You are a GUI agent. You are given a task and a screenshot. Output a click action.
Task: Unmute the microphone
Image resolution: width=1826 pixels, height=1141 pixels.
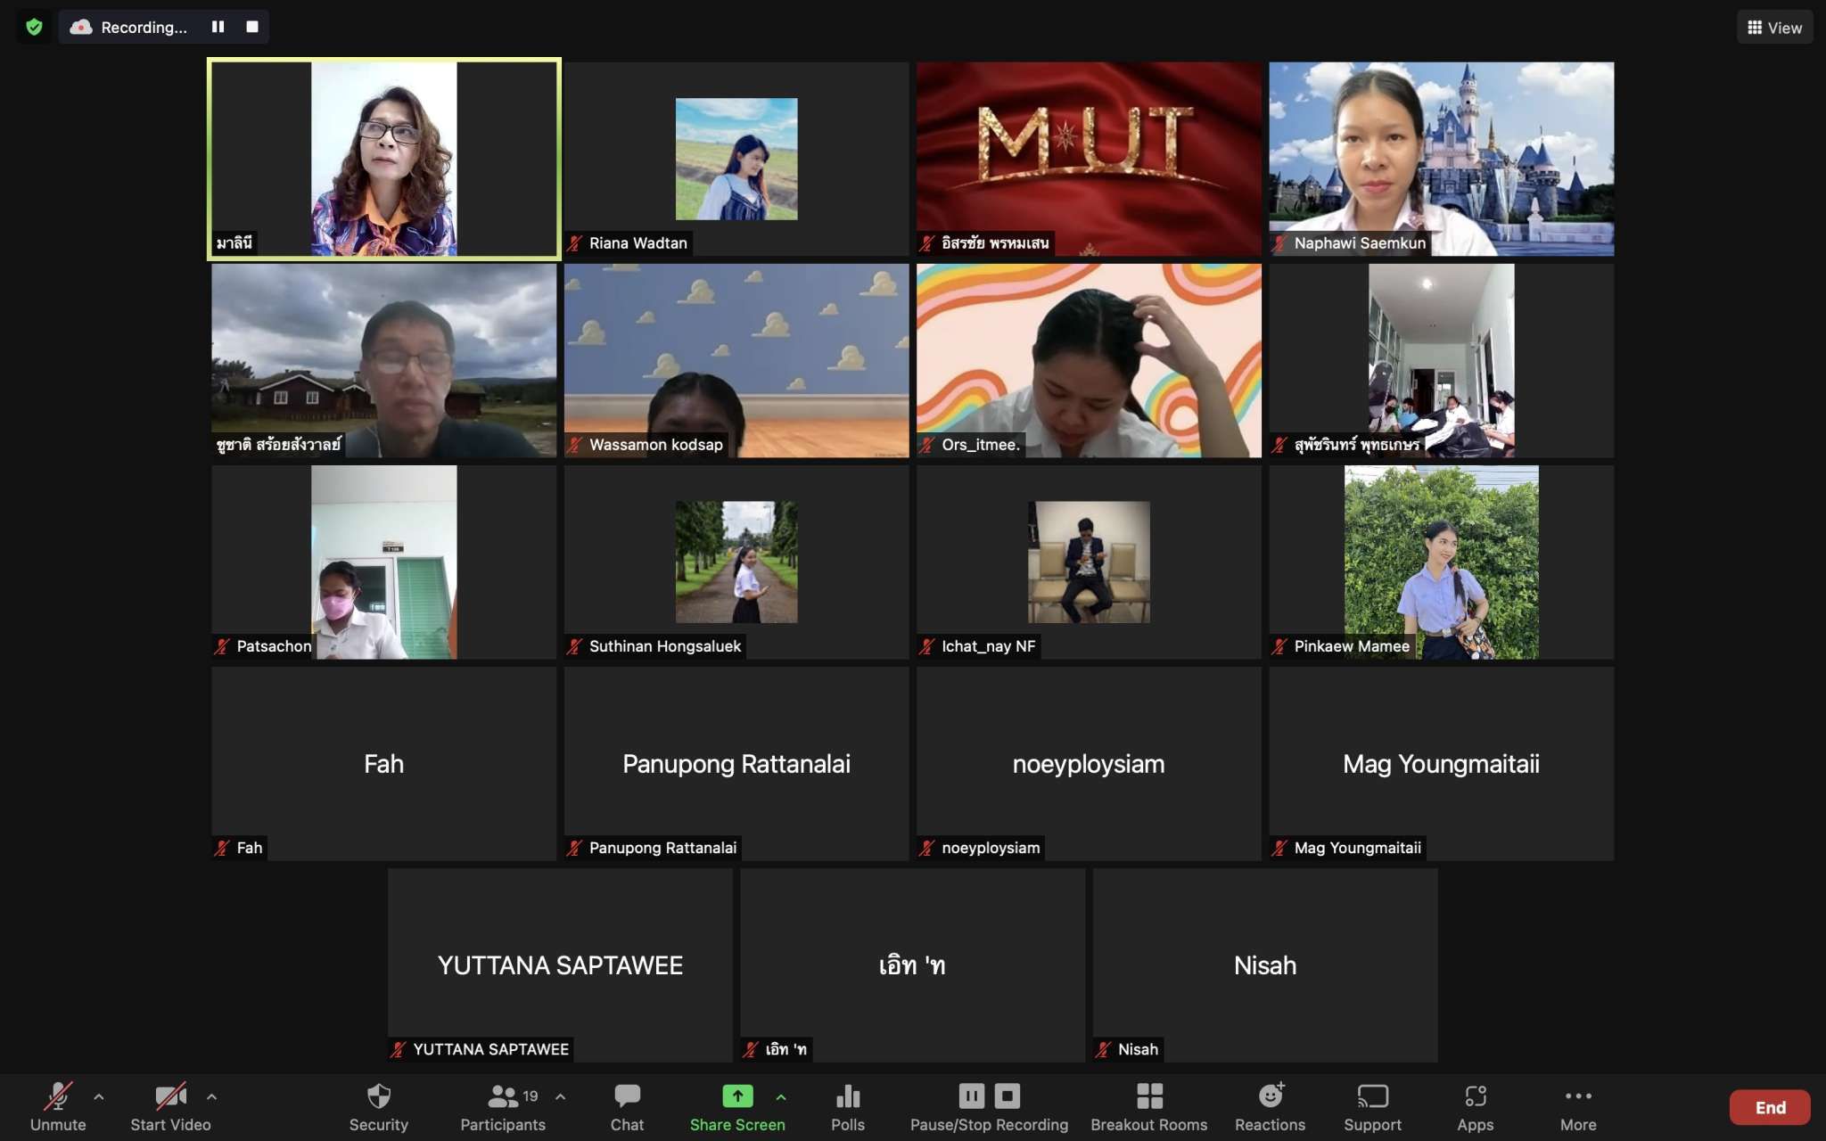(x=59, y=1096)
